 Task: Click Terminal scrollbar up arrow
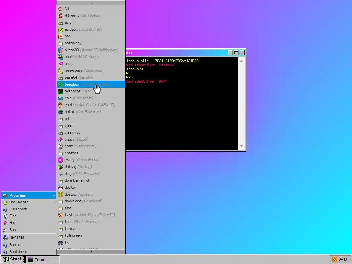pyautogui.click(x=241, y=60)
